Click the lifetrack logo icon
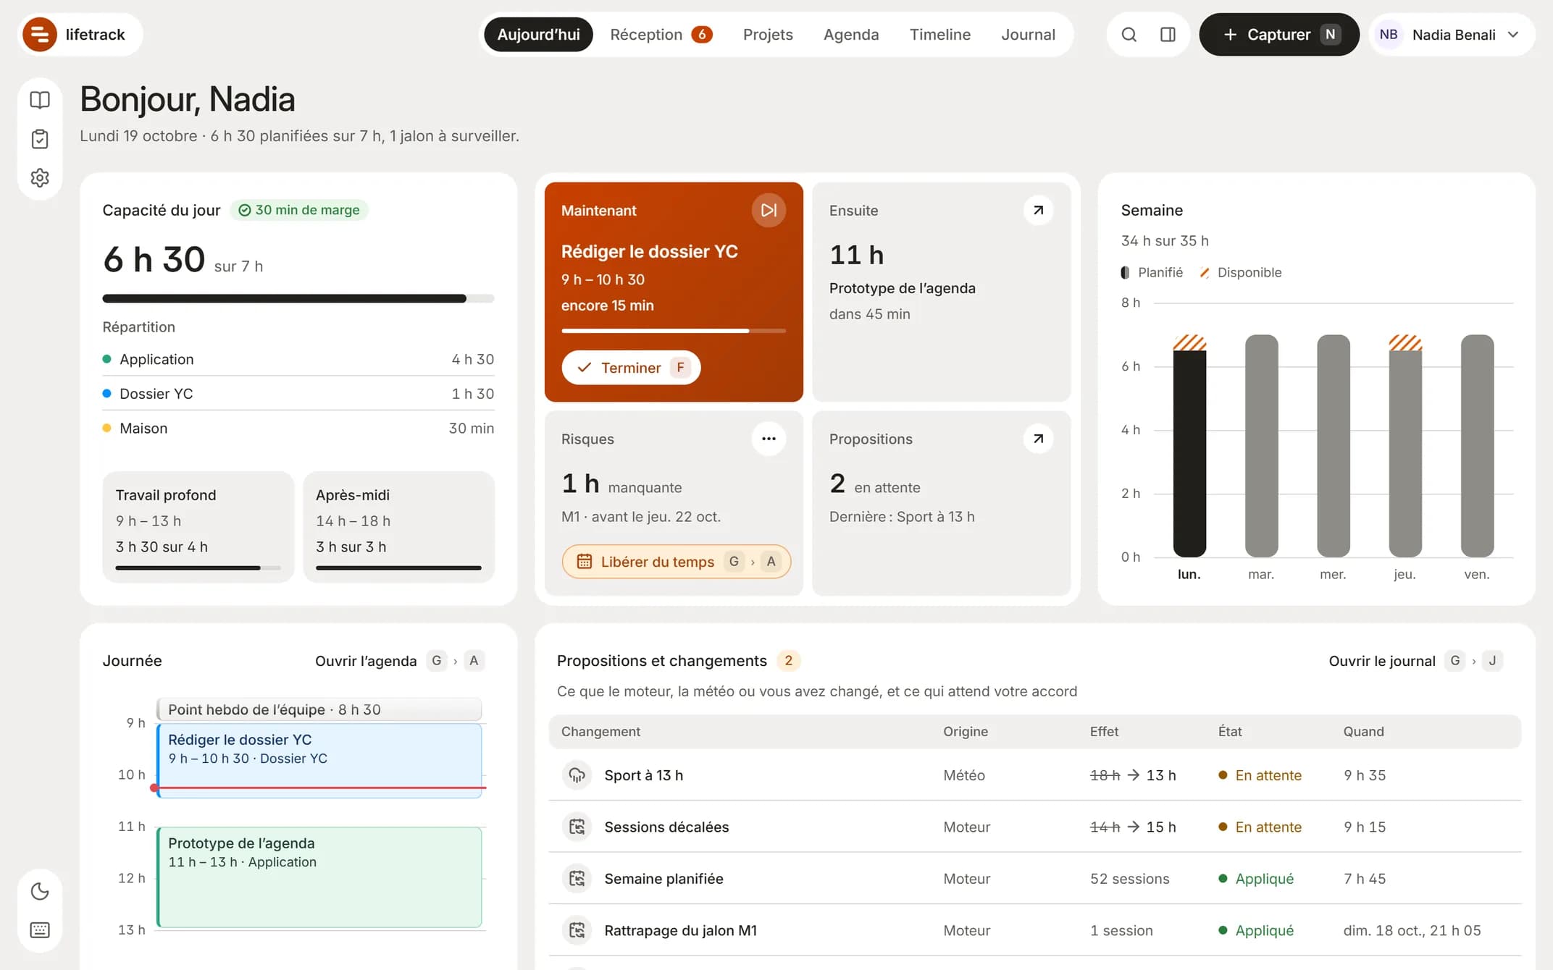The height and width of the screenshot is (970, 1553). pyautogui.click(x=40, y=34)
